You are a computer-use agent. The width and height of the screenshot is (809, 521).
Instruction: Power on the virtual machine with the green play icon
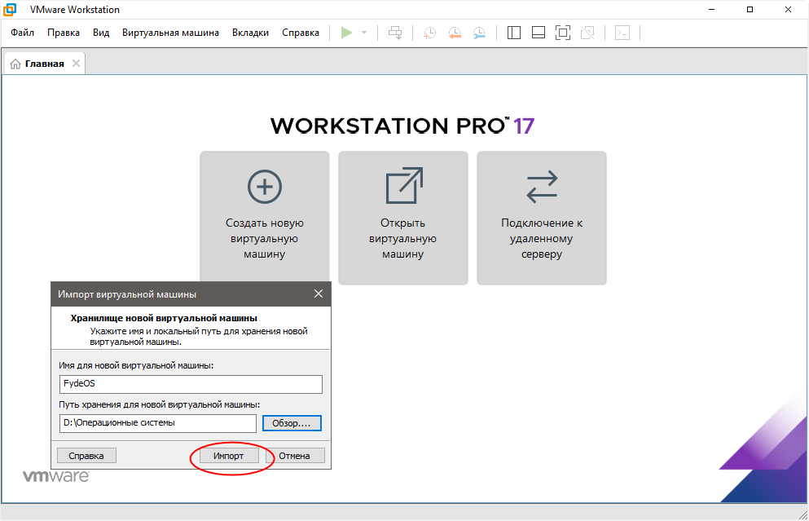click(x=347, y=33)
